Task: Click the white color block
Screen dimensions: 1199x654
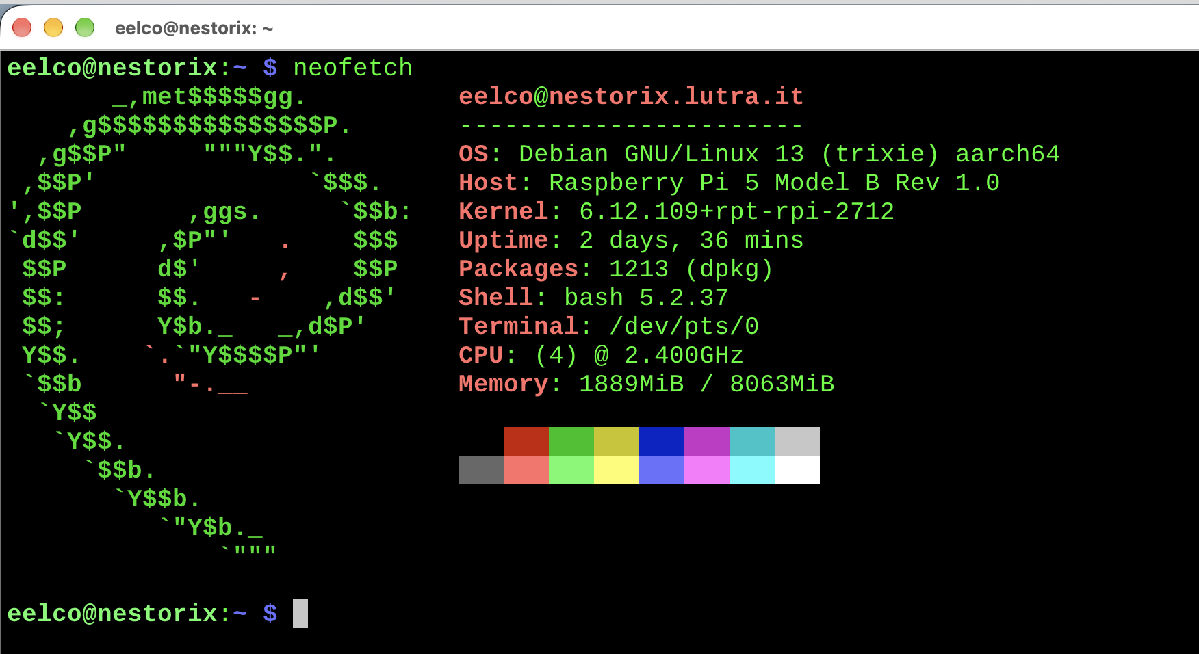Action: (797, 470)
